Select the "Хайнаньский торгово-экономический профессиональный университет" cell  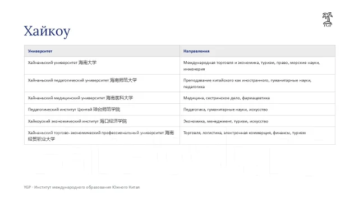[x=102, y=136]
